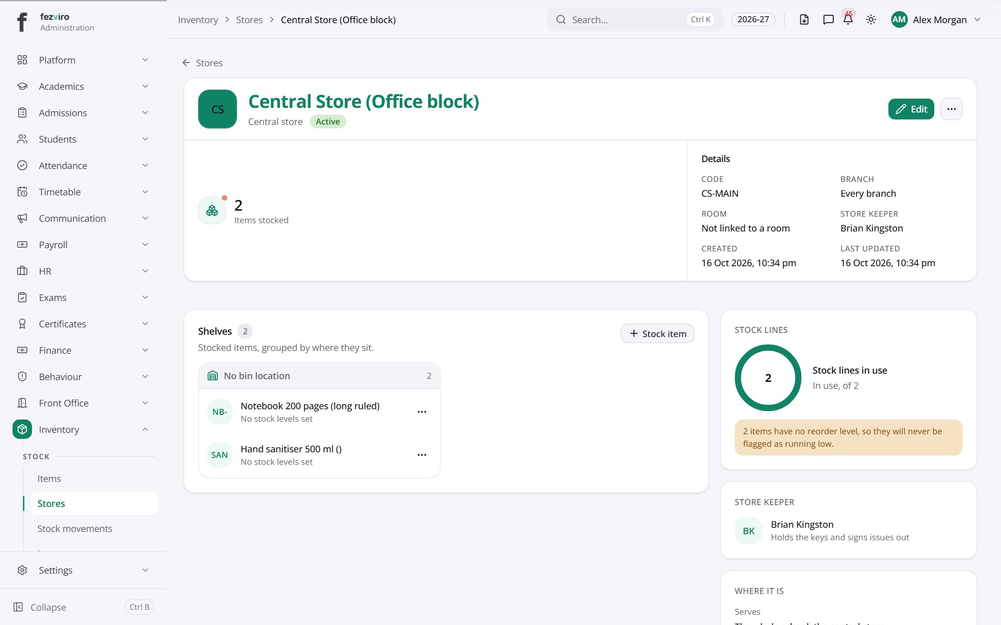Click the Notebook 200 pages item row

319,412
